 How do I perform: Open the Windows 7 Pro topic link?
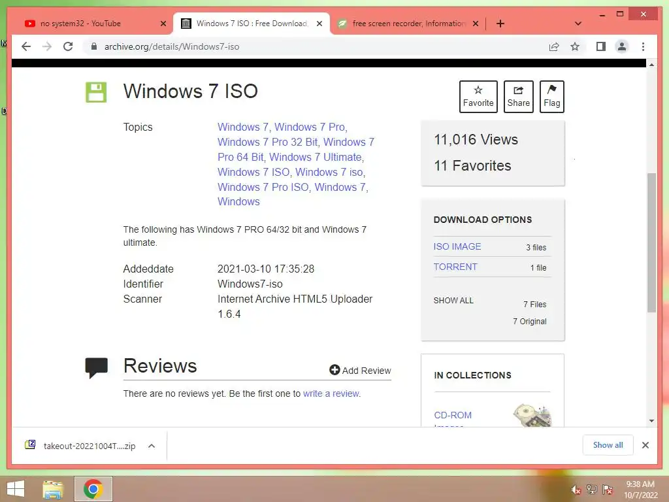(x=310, y=127)
